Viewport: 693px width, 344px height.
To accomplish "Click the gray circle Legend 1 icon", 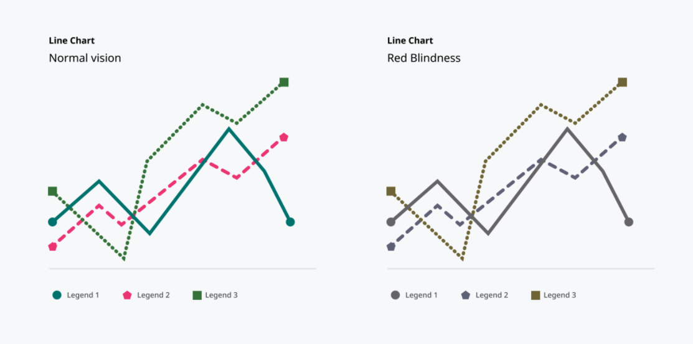I will pos(395,295).
